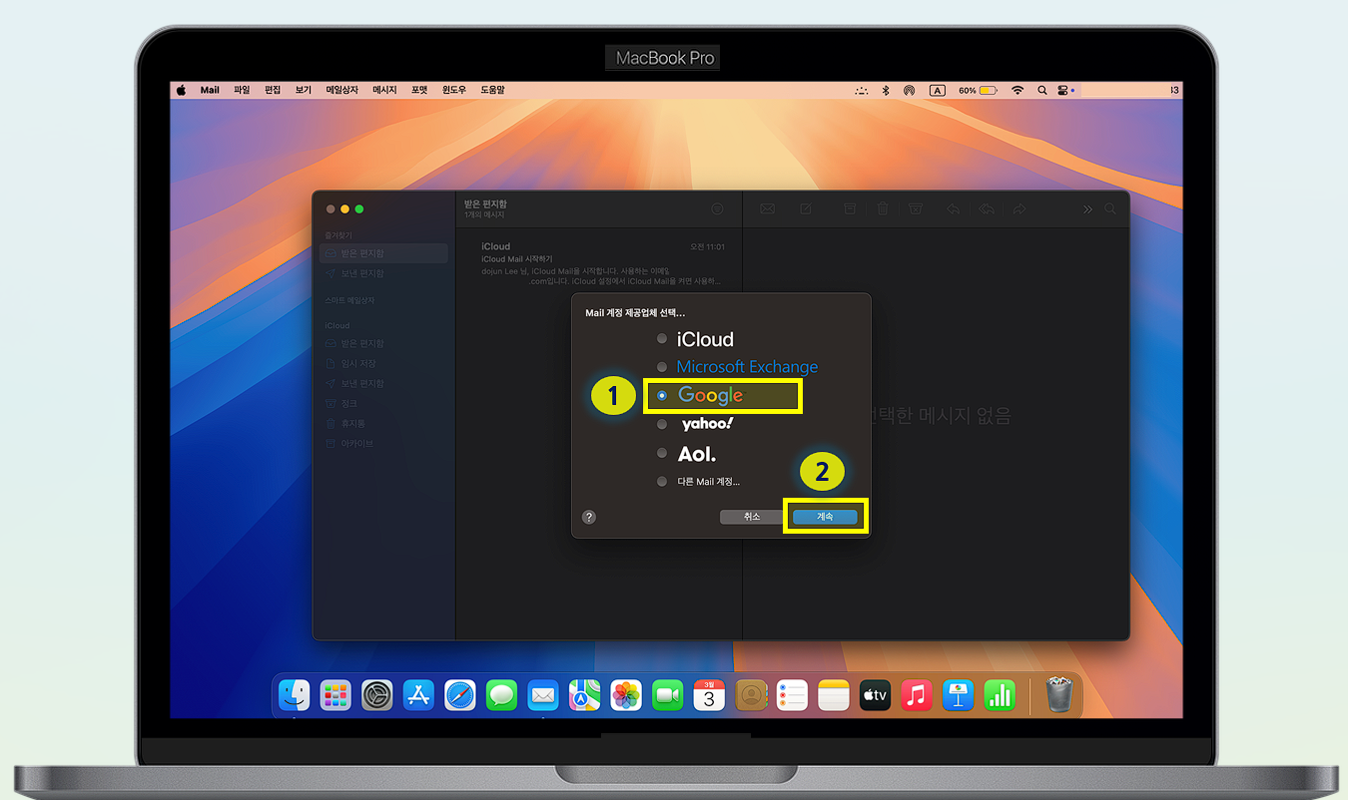The height and width of the screenshot is (800, 1348).
Task: Open Apple TV from the Dock
Action: [875, 694]
